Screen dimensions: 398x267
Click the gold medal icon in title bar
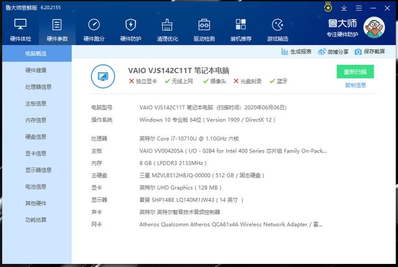coord(328,7)
